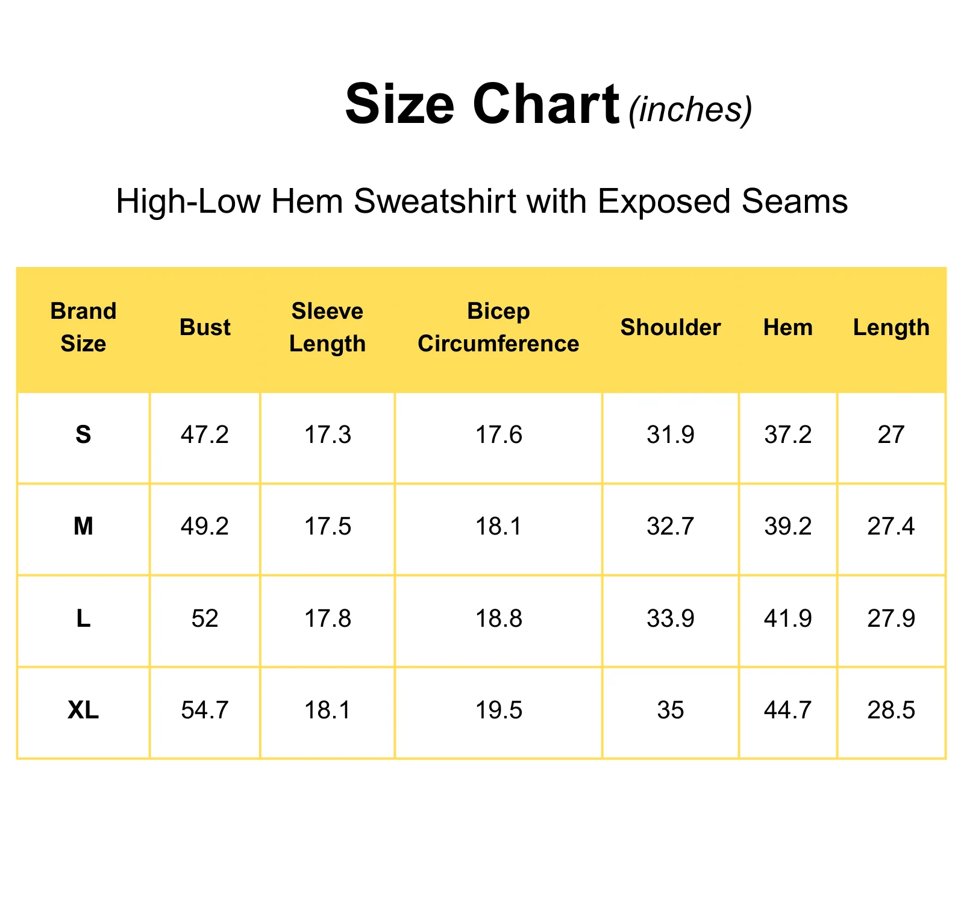Select the Brand Size column header
This screenshot has height=904, width=964.
point(83,327)
